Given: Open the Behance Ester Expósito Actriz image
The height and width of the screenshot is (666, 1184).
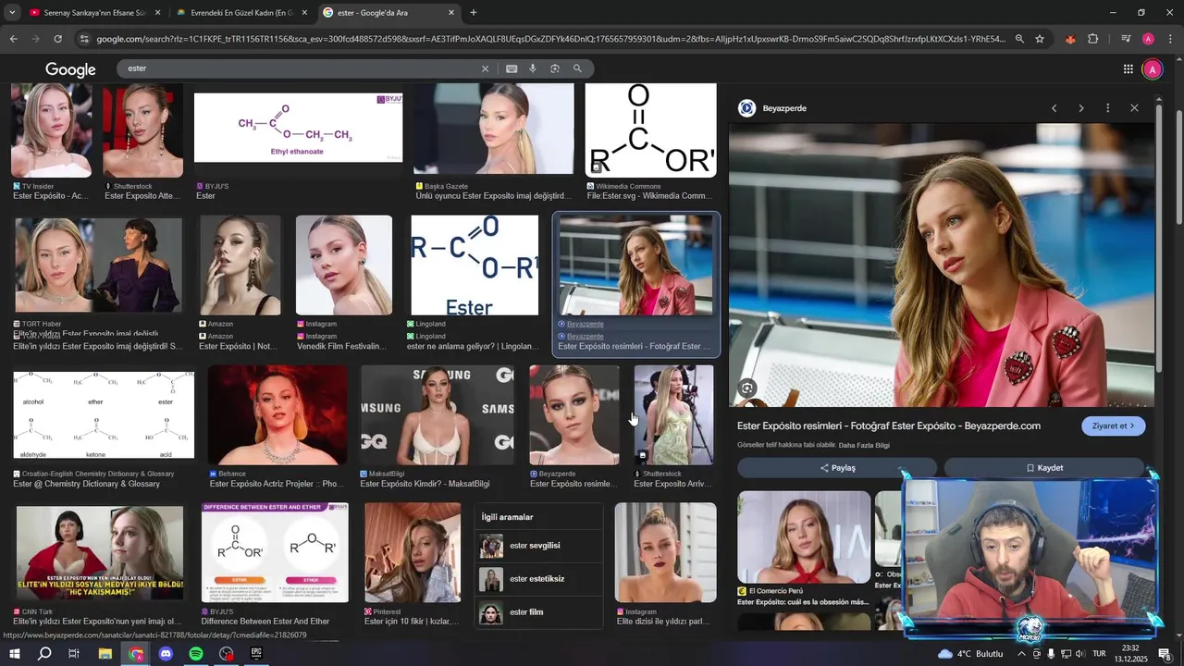Looking at the screenshot, I should [x=277, y=415].
